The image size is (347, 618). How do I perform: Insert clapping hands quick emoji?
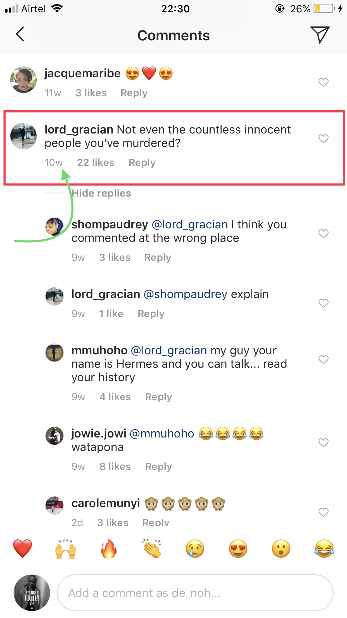(x=152, y=548)
